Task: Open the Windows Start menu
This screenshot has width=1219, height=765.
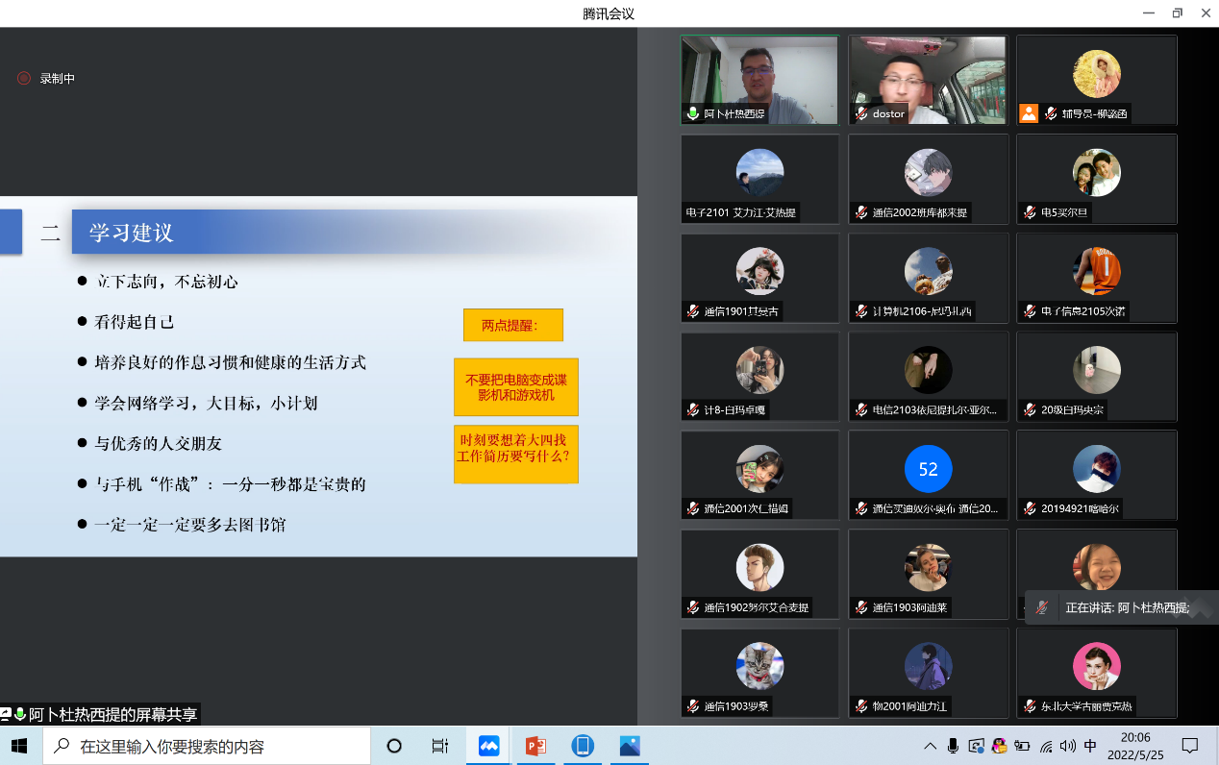Action: 19,746
